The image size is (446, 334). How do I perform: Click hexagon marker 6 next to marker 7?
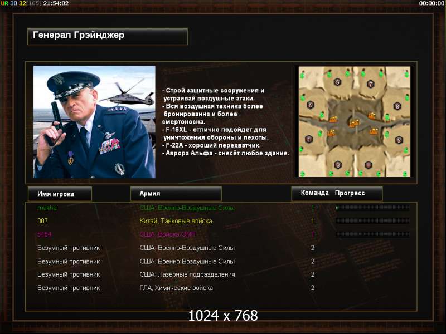tap(337, 82)
